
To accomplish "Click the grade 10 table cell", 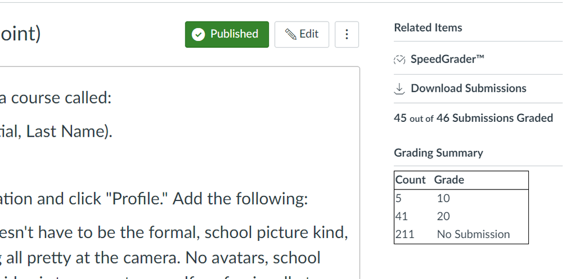I will click(443, 198).
